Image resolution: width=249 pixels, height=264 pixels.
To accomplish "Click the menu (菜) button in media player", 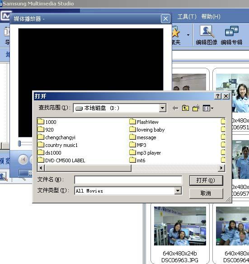I will [26, 173].
